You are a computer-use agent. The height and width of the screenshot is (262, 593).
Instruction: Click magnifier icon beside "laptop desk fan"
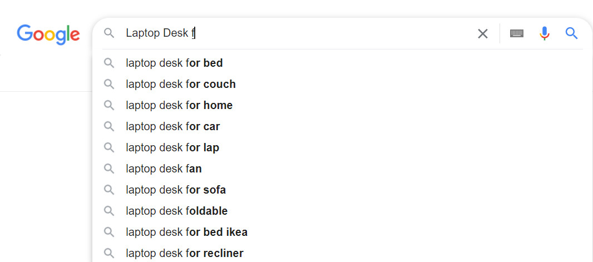[x=109, y=169]
